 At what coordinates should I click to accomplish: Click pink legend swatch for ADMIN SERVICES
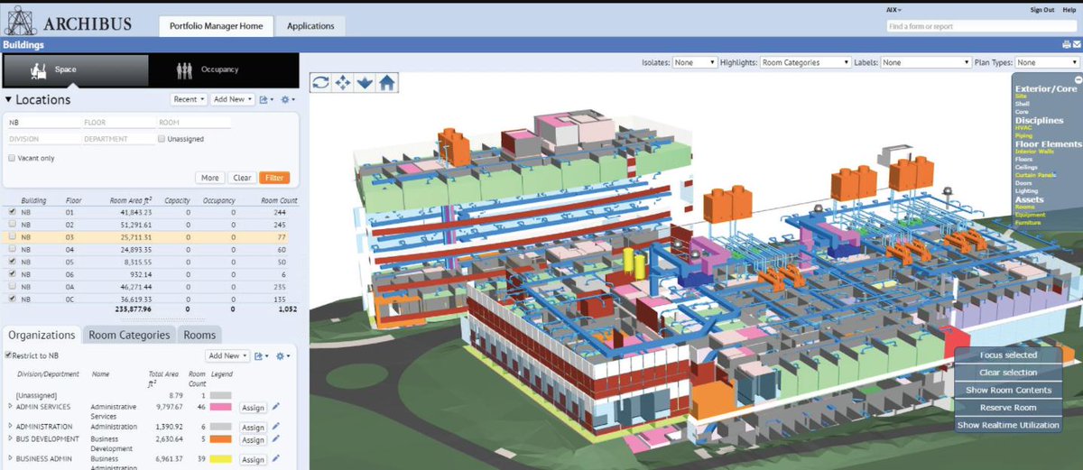click(x=221, y=408)
